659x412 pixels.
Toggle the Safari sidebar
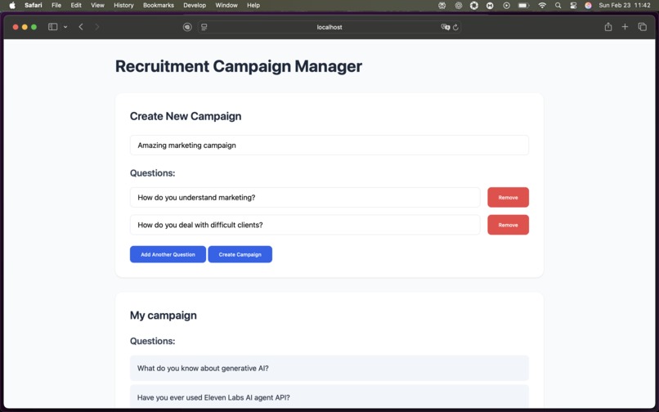pos(52,27)
